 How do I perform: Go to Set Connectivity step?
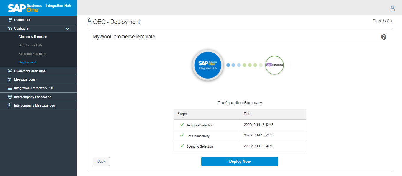30,45
